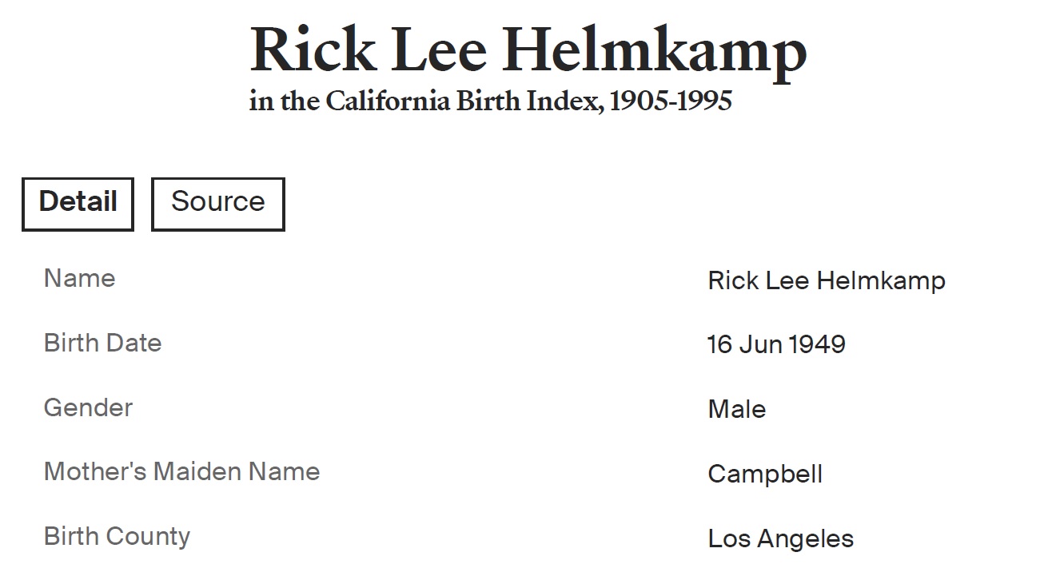Click "Rick" in the large page heading
The image size is (1048, 572).
(x=313, y=50)
